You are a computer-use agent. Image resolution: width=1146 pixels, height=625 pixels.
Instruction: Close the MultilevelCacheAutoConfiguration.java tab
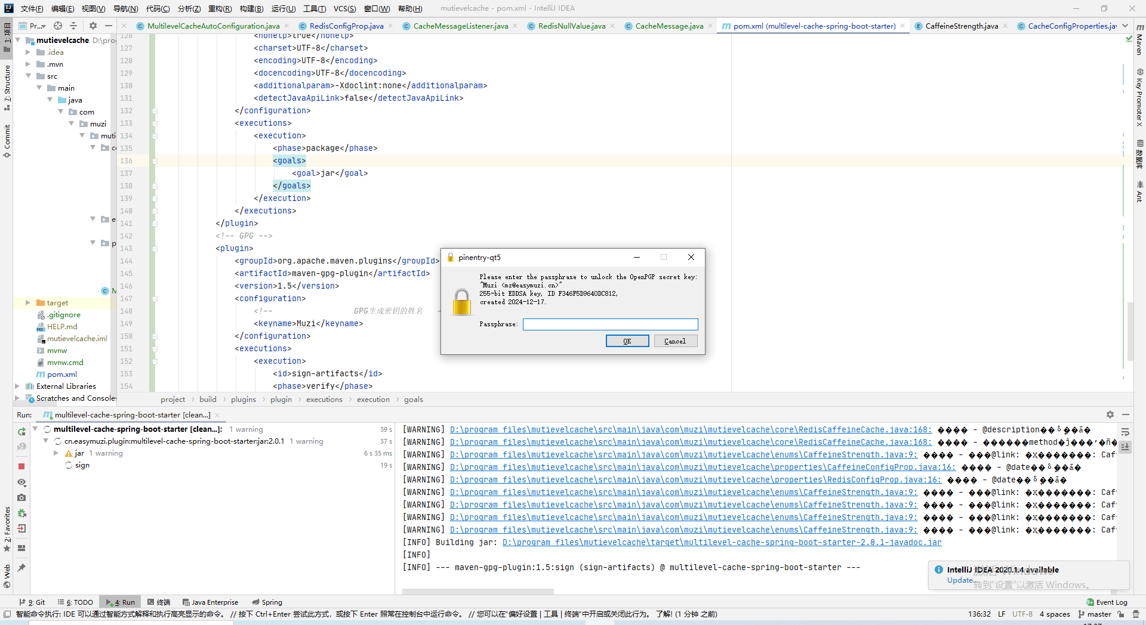(286, 26)
